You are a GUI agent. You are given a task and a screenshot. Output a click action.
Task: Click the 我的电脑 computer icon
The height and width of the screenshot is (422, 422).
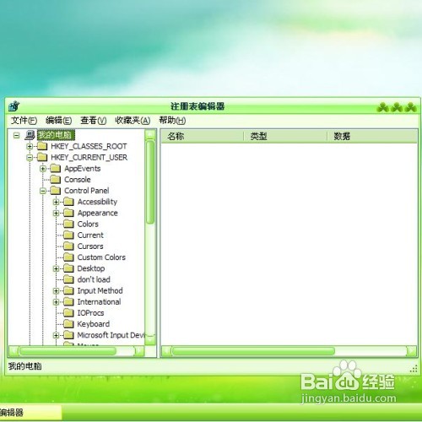click(30, 135)
